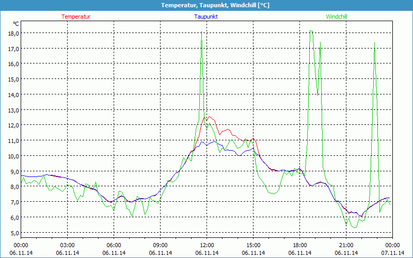Click the 18:00 time axis label

[299, 245]
